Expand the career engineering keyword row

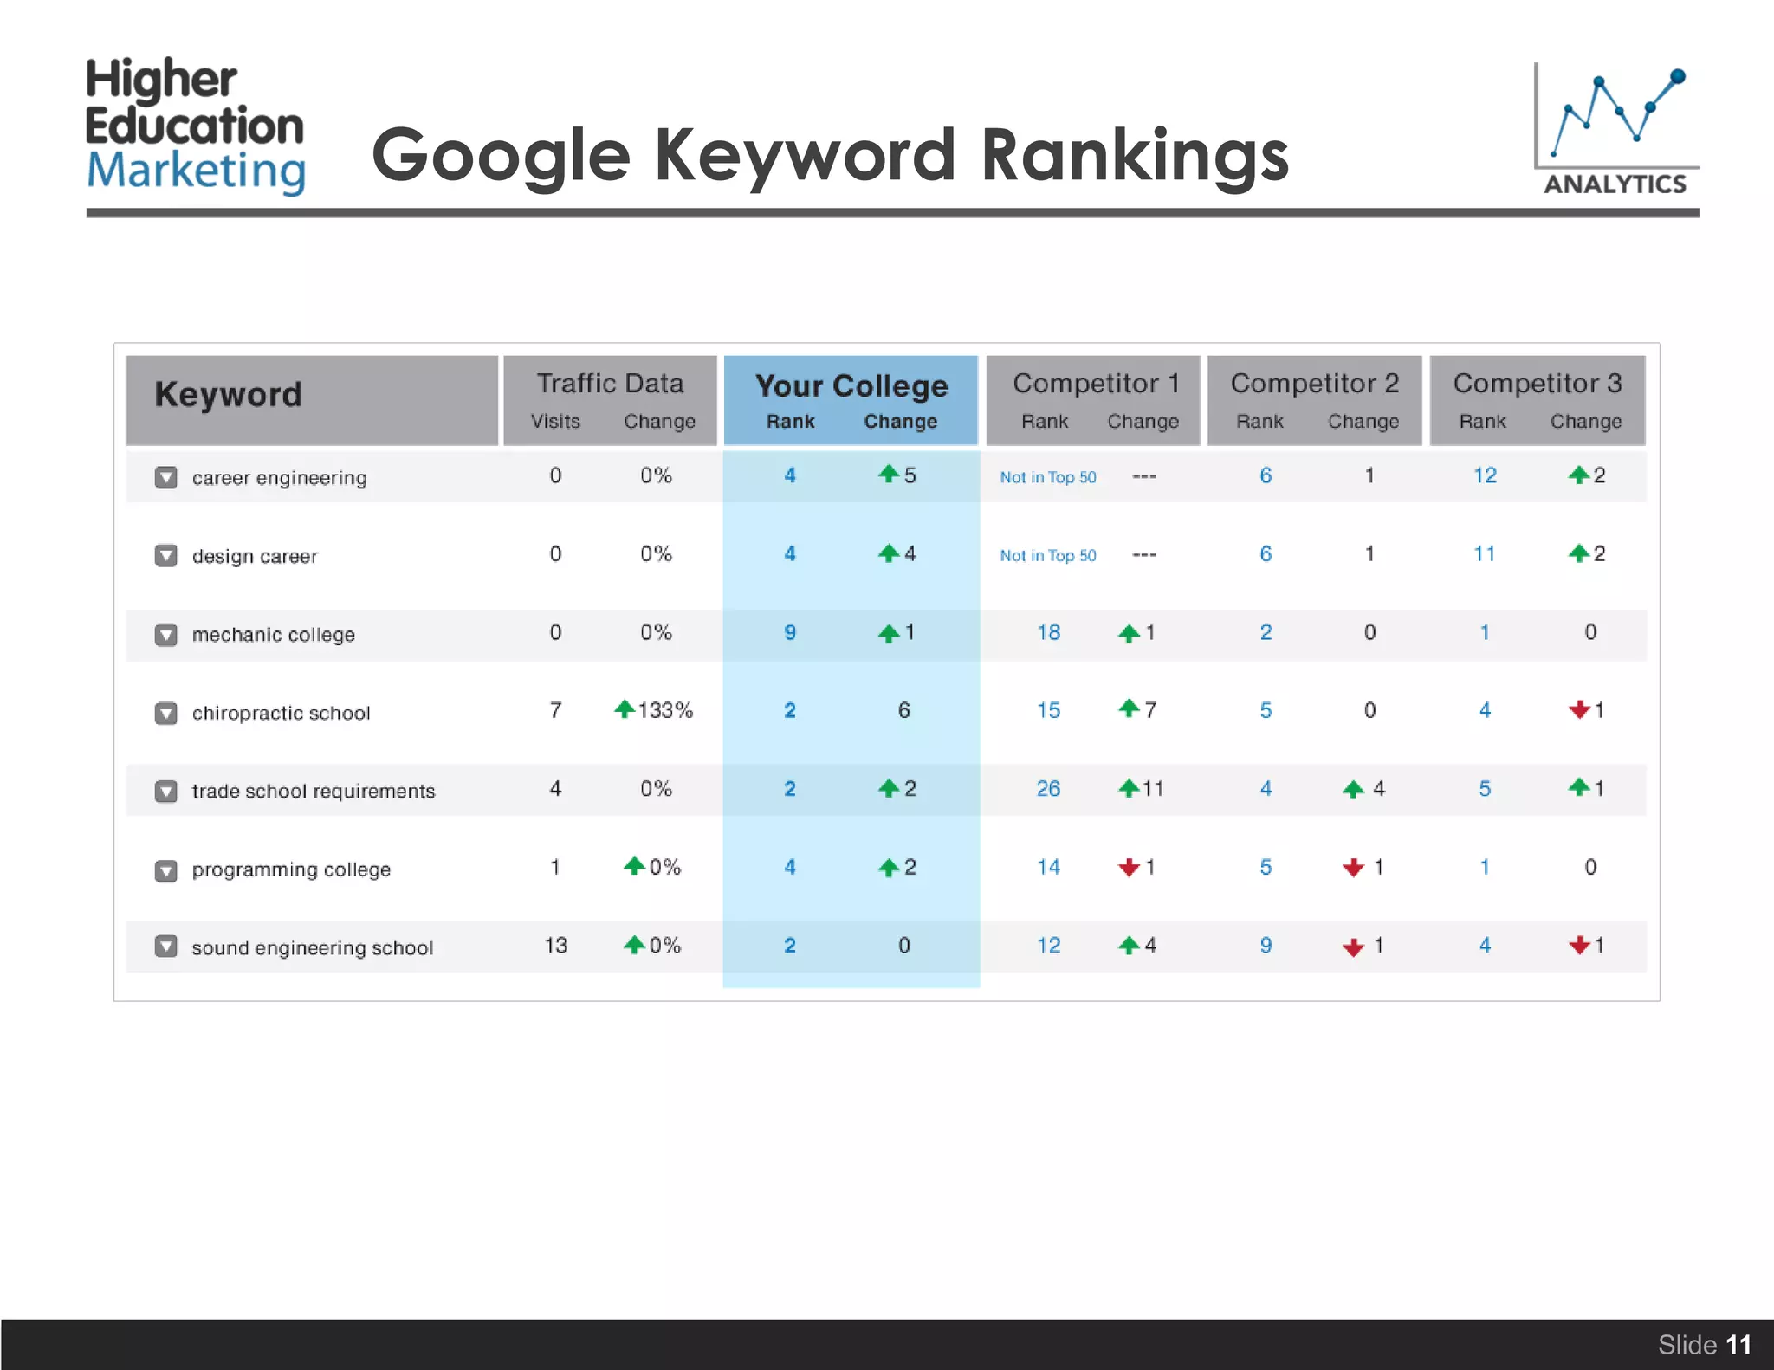pos(166,477)
